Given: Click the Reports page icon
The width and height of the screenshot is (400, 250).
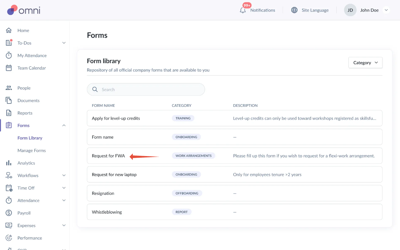Looking at the screenshot, I should (x=9, y=113).
